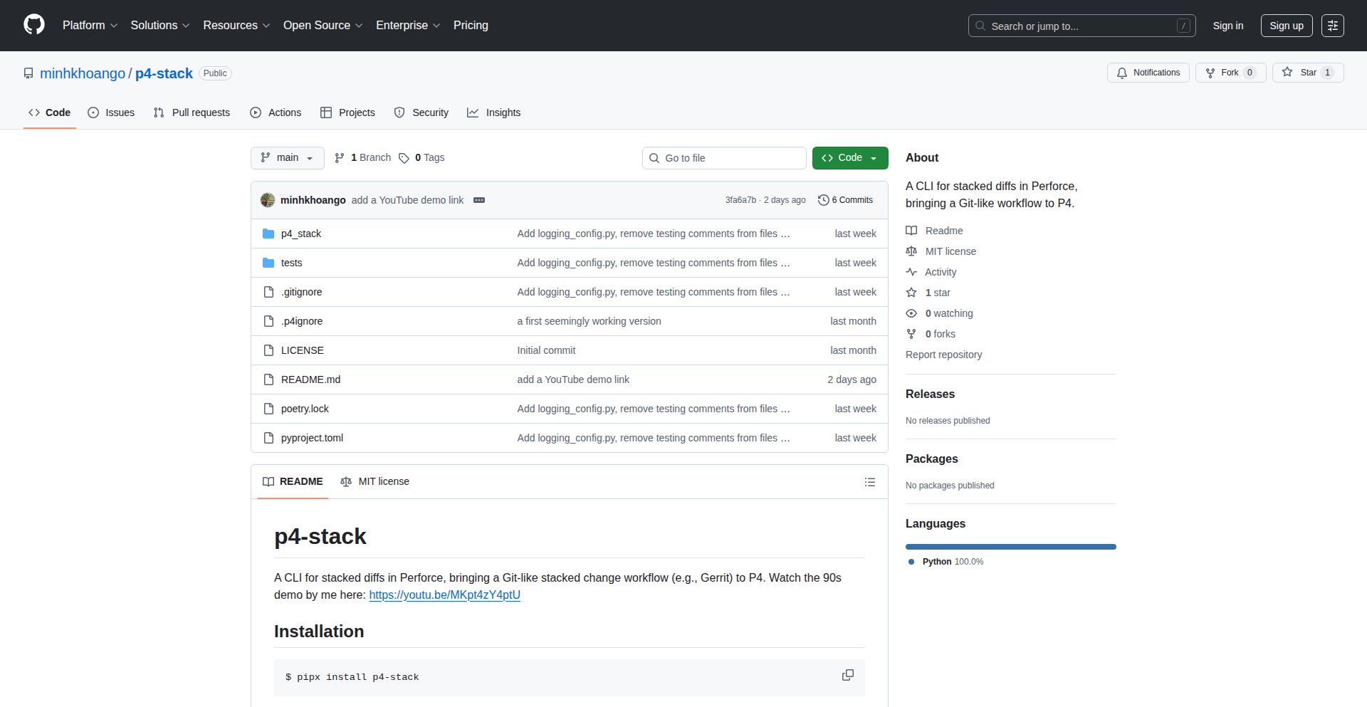Watch the repository via Notifications
1367x707 pixels.
[1148, 73]
